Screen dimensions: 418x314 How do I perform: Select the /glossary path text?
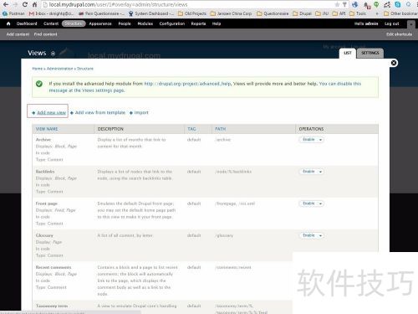224,235
